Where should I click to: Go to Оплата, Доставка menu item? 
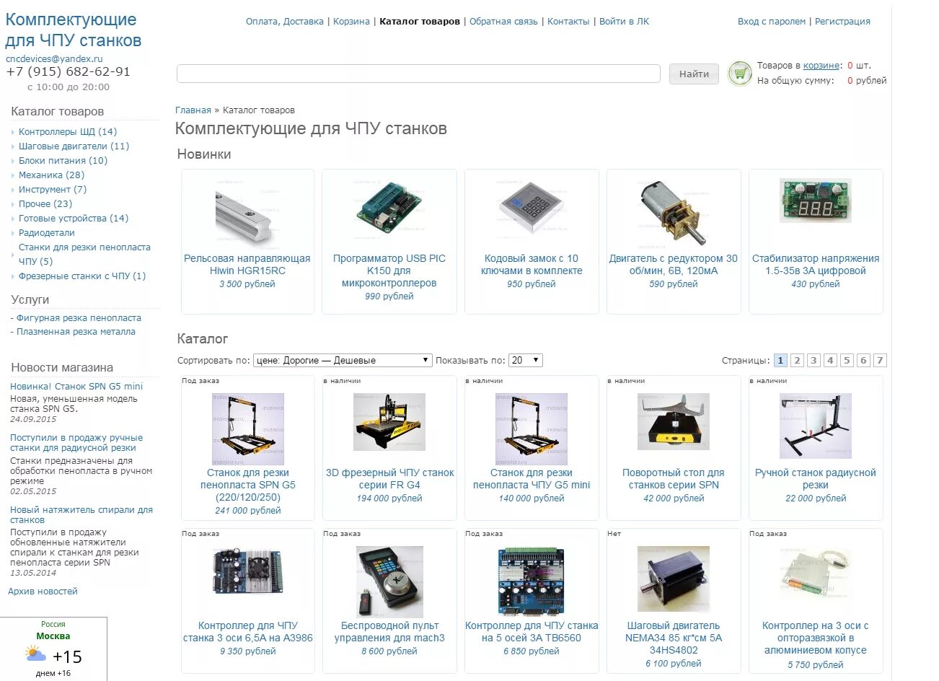[x=284, y=22]
